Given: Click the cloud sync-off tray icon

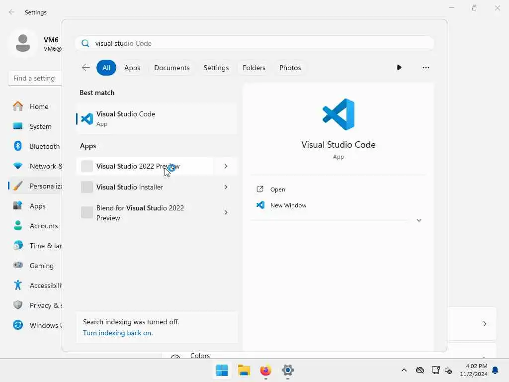Looking at the screenshot, I should pos(420,370).
